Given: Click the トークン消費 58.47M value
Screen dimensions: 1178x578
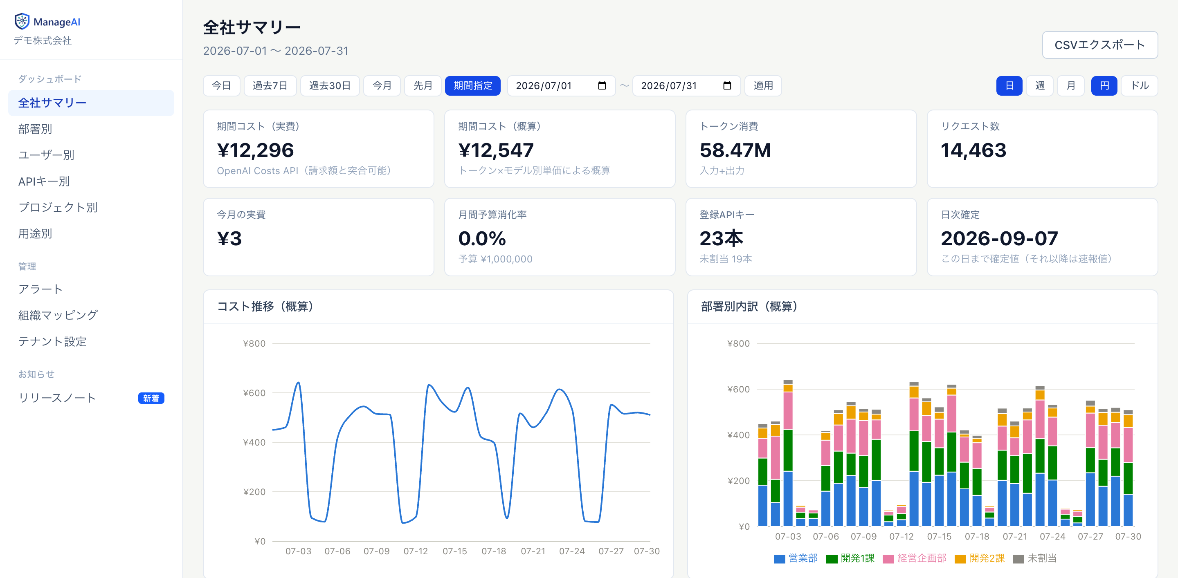Looking at the screenshot, I should [735, 150].
